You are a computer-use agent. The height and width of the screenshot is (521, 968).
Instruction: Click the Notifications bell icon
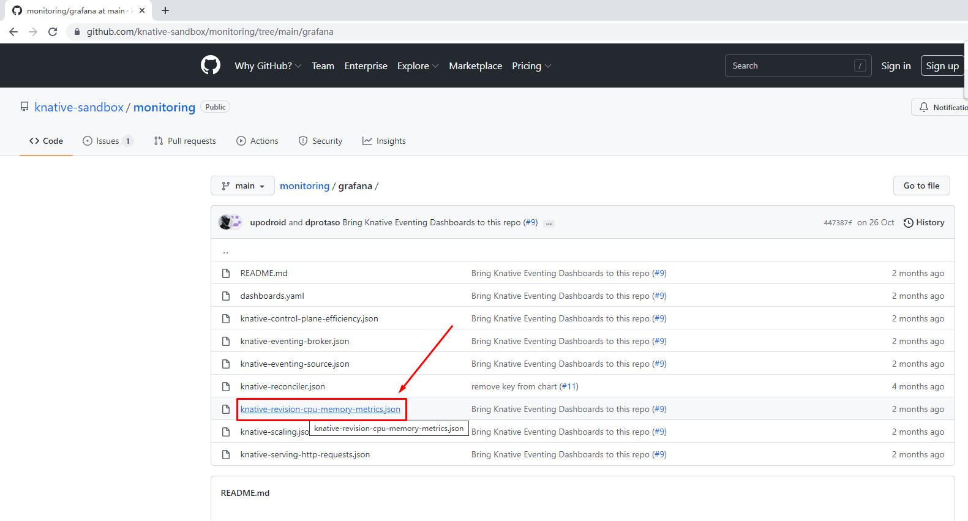924,107
